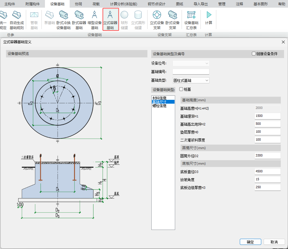Click the 底板直径D3 input field

click(267, 171)
